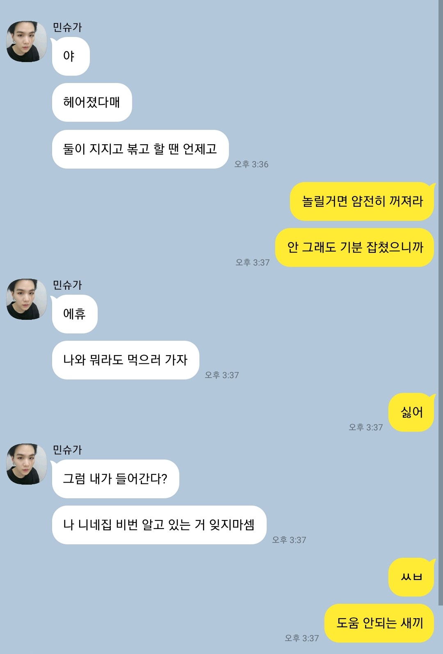Viewport: 443px width, 654px height.
Task: Click the chat scrollbar on right edge
Action: point(441,303)
